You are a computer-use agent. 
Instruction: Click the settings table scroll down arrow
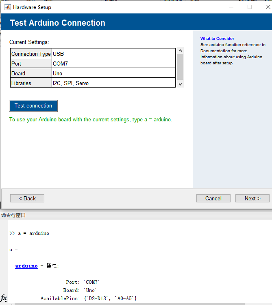(x=180, y=84)
